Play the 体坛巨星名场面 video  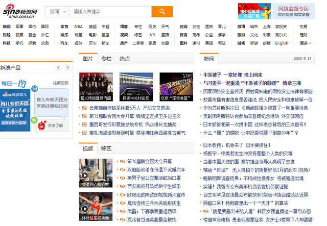tap(96, 207)
